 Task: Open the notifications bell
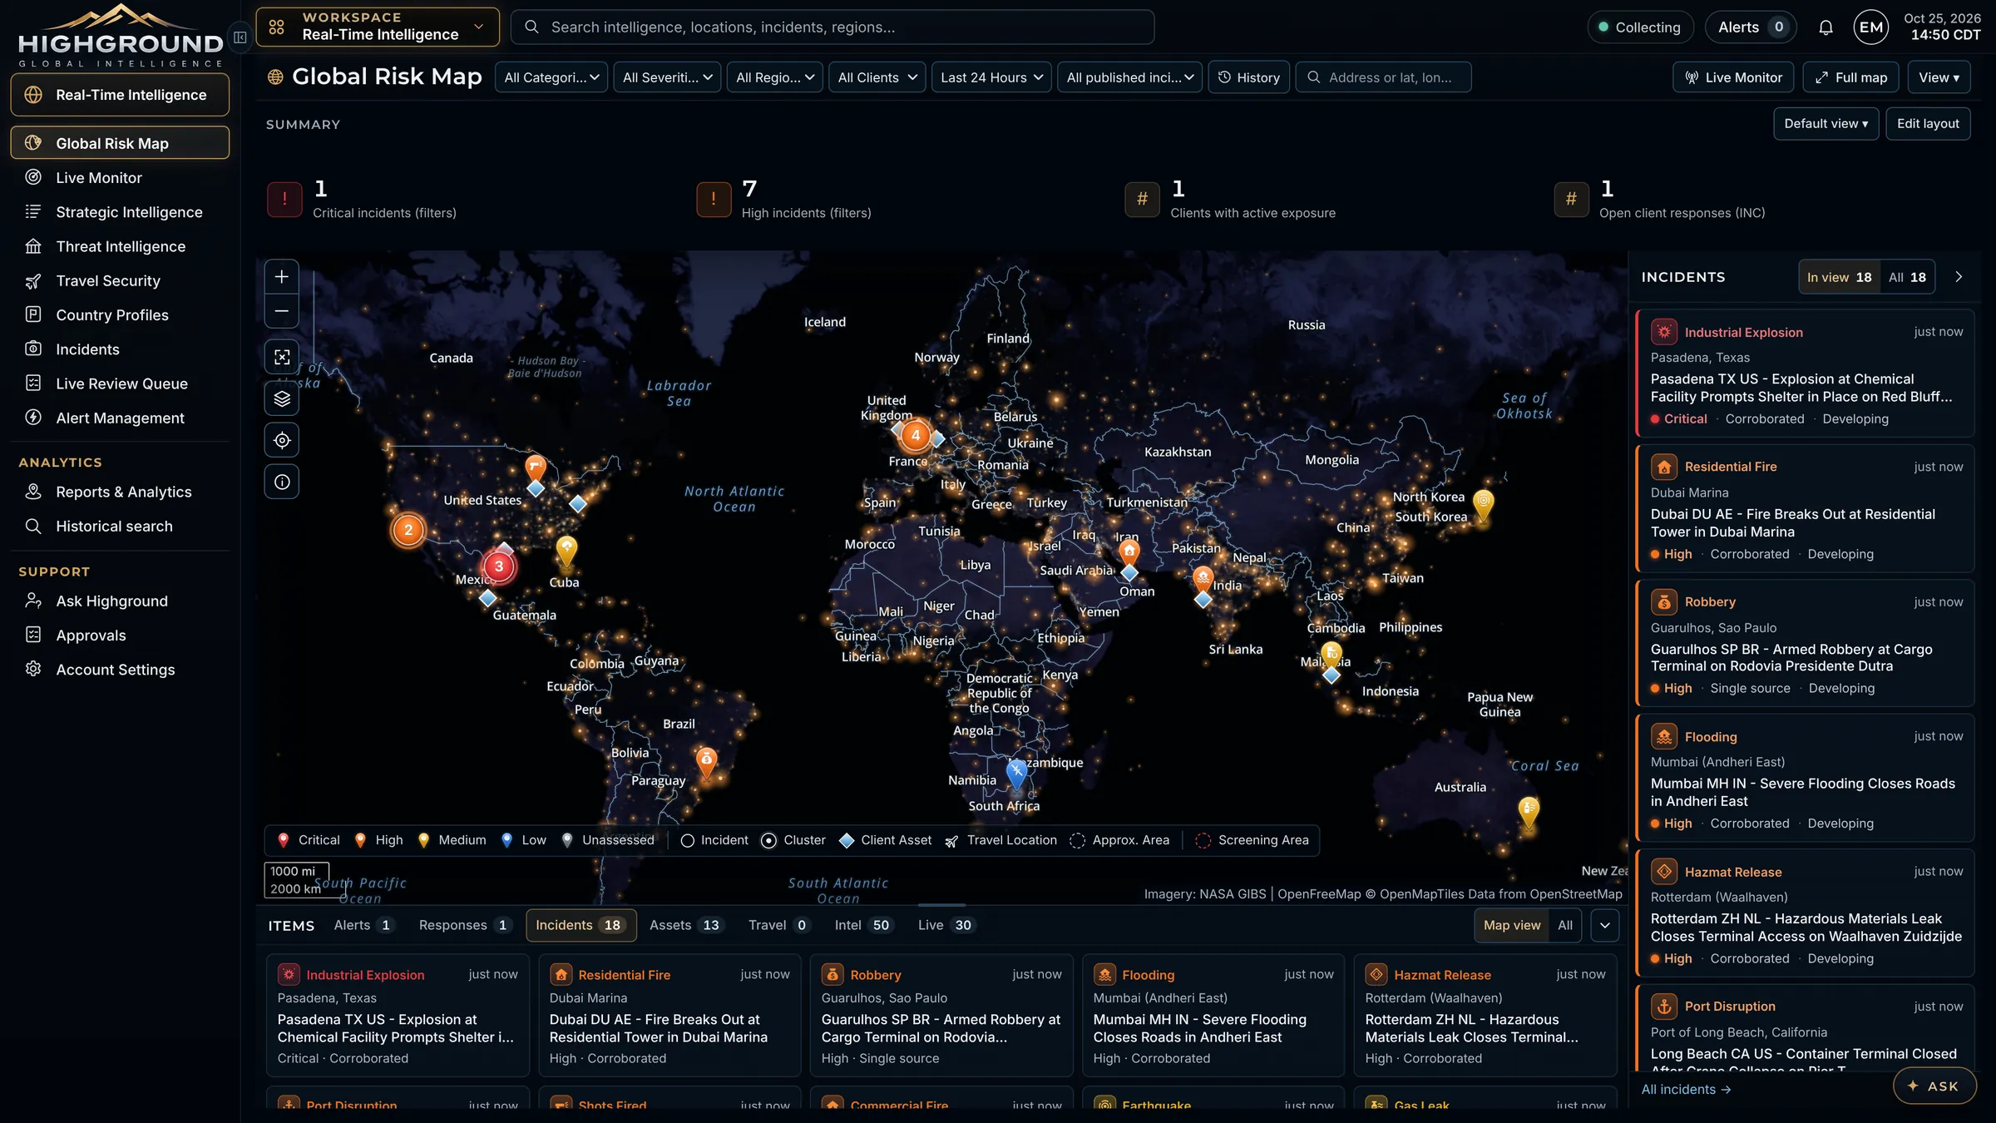click(x=1826, y=27)
